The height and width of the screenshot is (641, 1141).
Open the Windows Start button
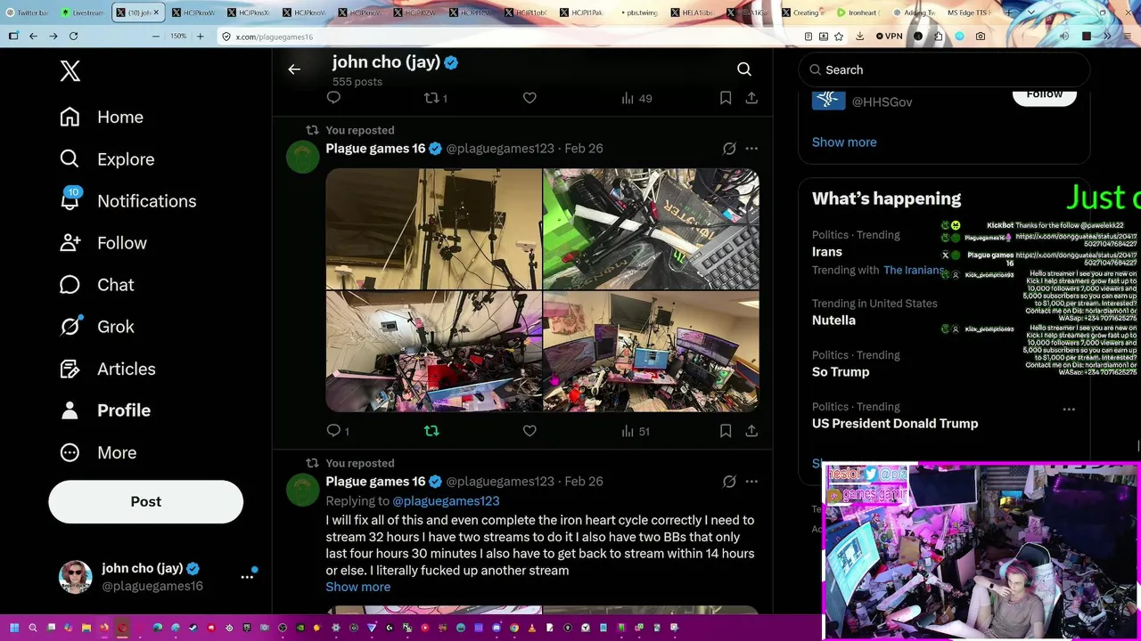(x=13, y=628)
